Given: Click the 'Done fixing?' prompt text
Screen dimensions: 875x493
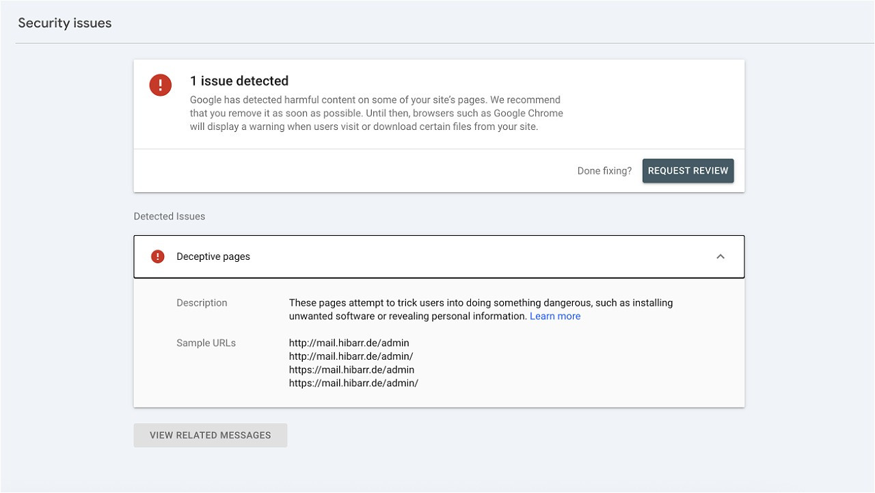Looking at the screenshot, I should [604, 171].
